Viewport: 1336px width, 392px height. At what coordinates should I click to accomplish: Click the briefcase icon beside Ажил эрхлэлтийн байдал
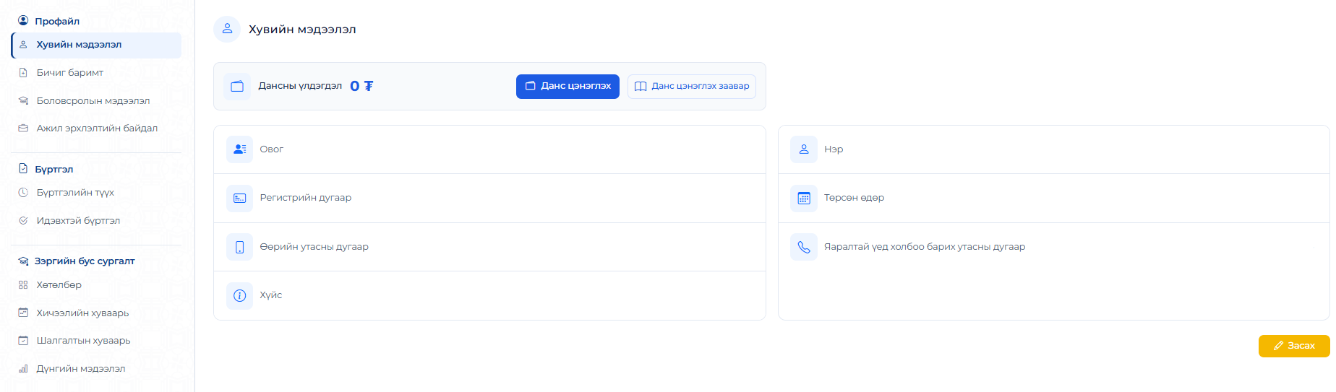click(x=23, y=129)
